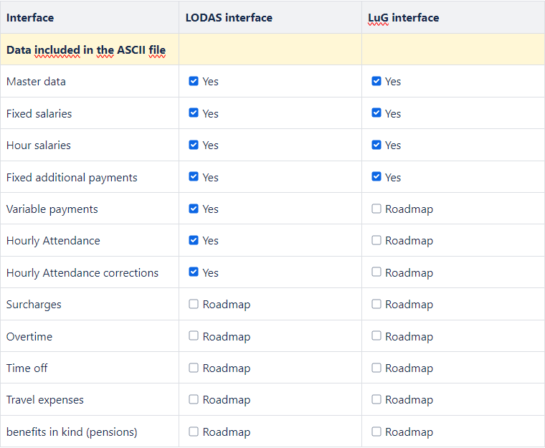Image resolution: width=545 pixels, height=448 pixels.
Task: Check LODAS Roadmap box for Overtime
Action: [x=194, y=335]
